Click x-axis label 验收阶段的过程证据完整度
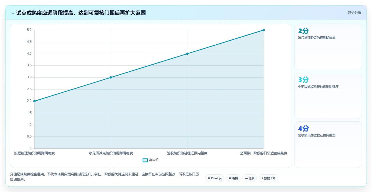This screenshot has width=372, height=192. tap(187, 153)
